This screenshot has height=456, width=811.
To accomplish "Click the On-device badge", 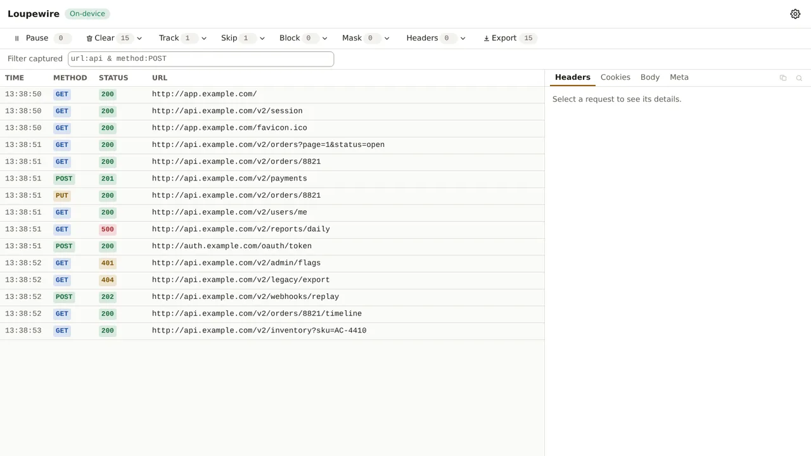I will [87, 14].
